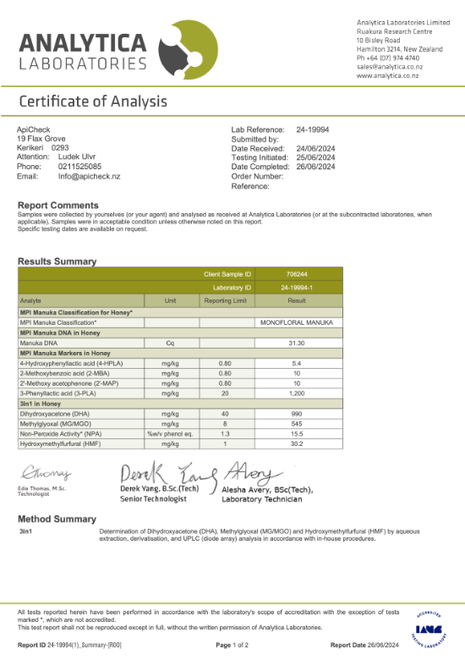Image resolution: width=465 pixels, height=660 pixels.
Task: Select the Info@apicheck.nz email address
Action: tap(89, 176)
